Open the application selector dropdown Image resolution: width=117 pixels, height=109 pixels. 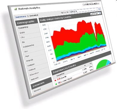pos(85,10)
